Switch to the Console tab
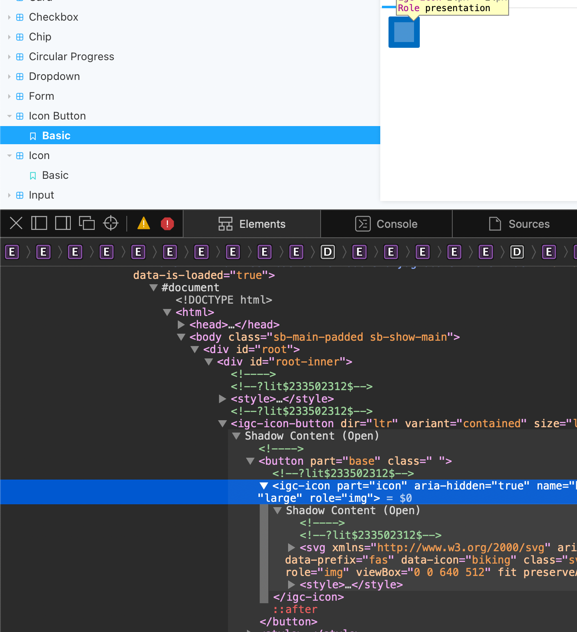 tap(386, 223)
